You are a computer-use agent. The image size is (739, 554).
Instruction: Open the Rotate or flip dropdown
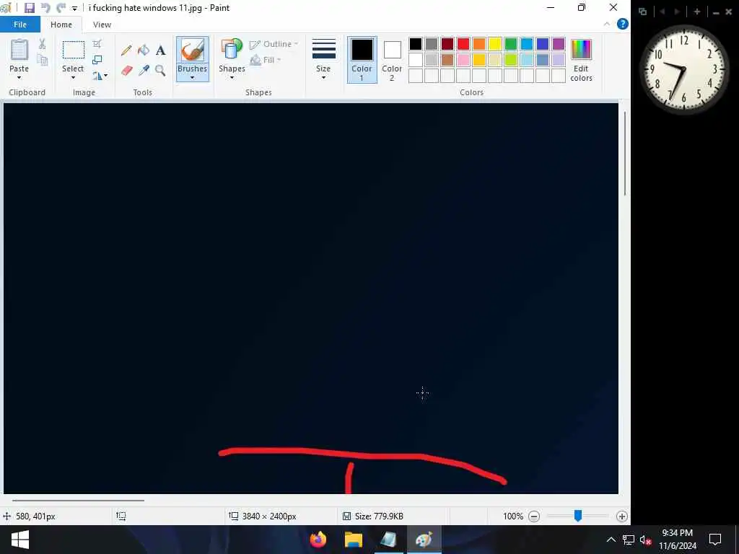(100, 75)
